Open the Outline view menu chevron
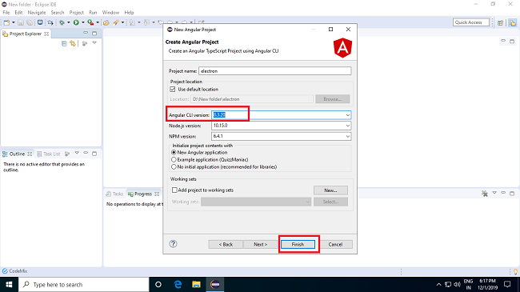The image size is (520, 292). click(77, 154)
